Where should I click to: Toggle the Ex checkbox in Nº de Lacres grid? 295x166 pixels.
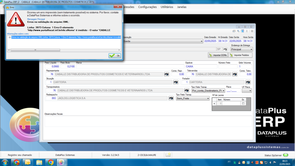[x=243, y=103]
